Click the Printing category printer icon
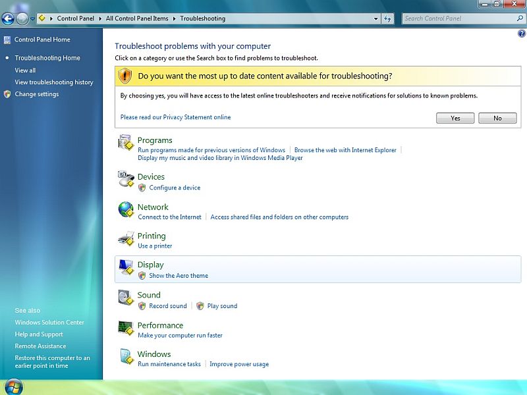 [125, 238]
